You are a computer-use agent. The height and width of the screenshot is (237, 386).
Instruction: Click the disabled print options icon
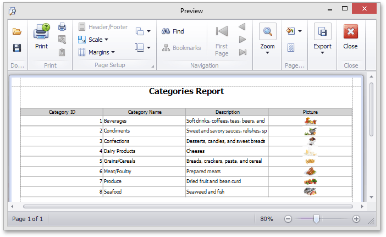[62, 40]
